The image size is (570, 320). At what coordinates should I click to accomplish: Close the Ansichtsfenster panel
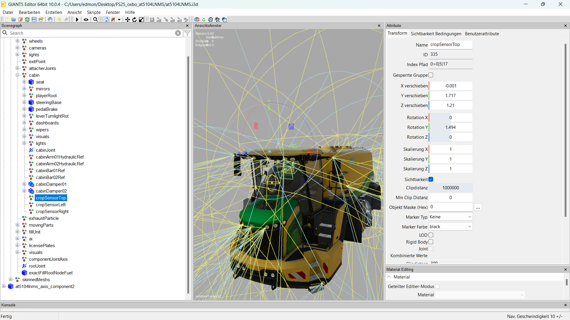point(379,26)
